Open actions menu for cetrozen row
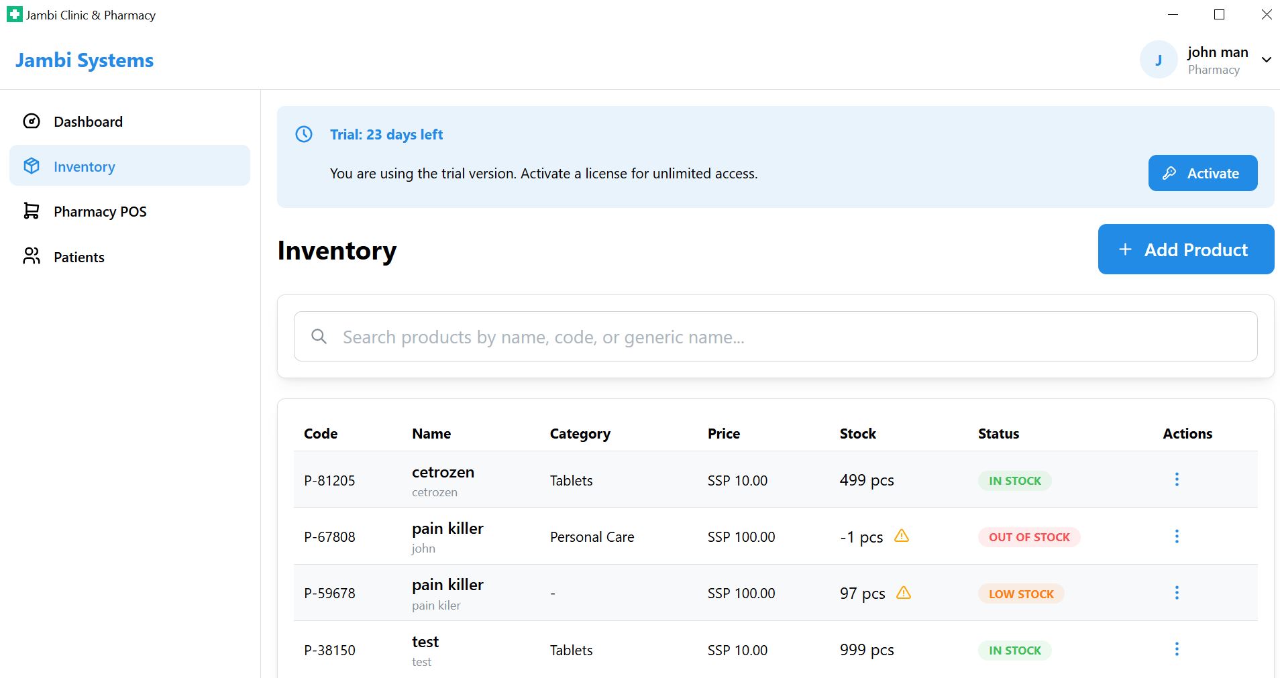Image resolution: width=1280 pixels, height=678 pixels. 1177,479
